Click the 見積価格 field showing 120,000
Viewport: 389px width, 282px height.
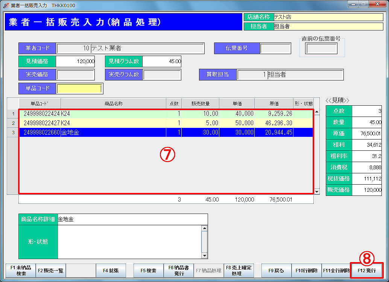point(75,62)
